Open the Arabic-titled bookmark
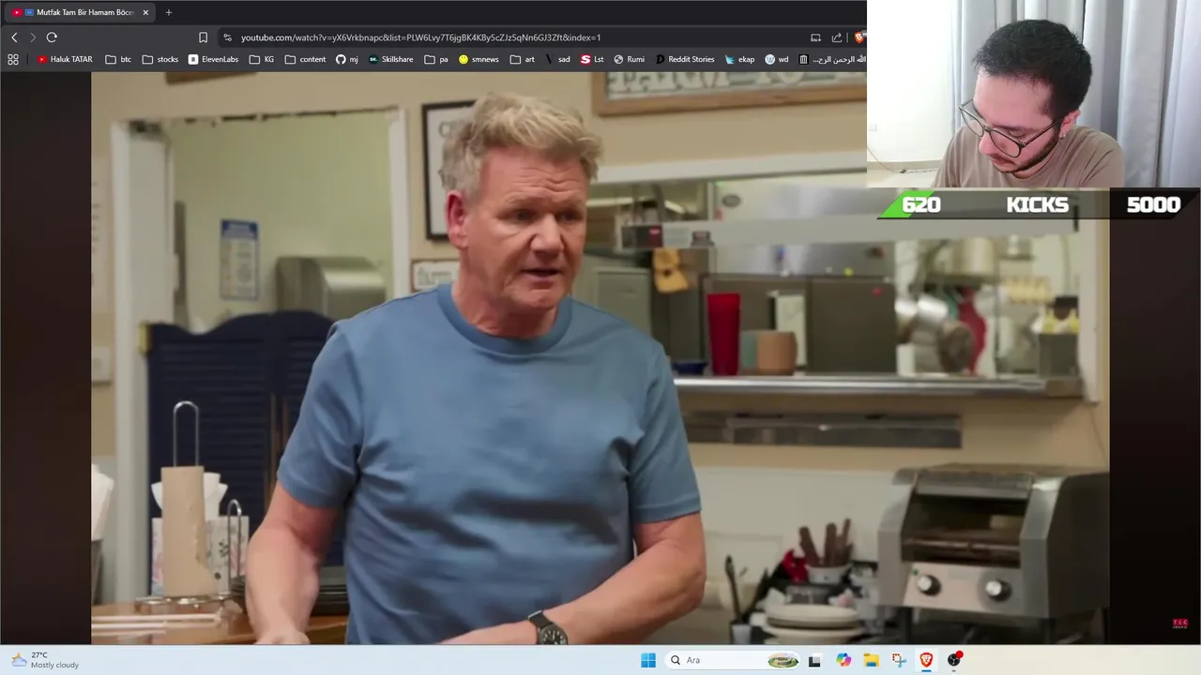 coord(831,59)
